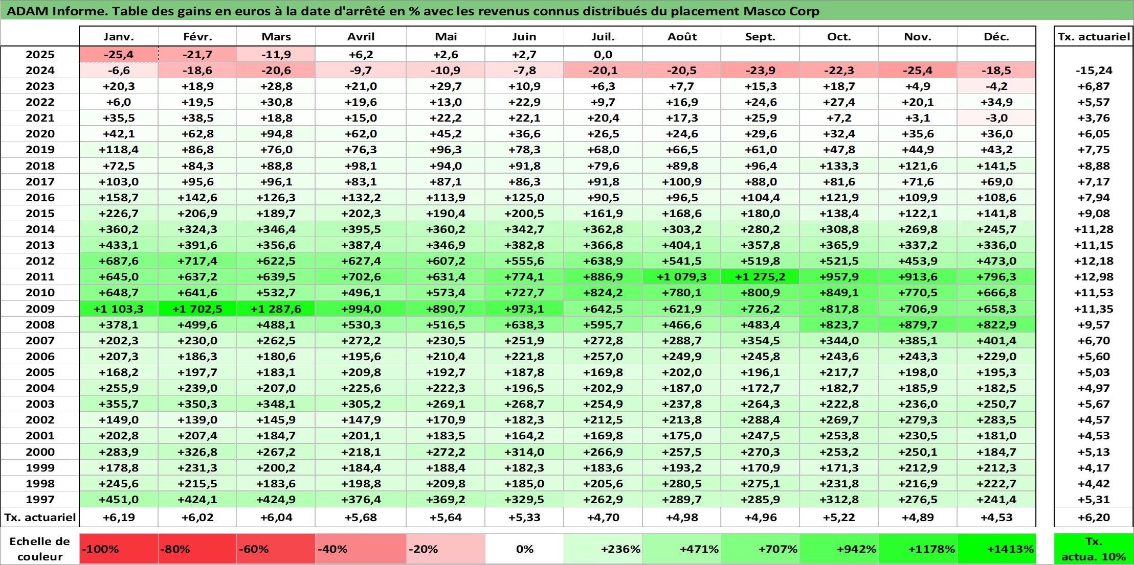This screenshot has width=1134, height=565.
Task: Click the 0% white color swatch
Action: point(524,549)
